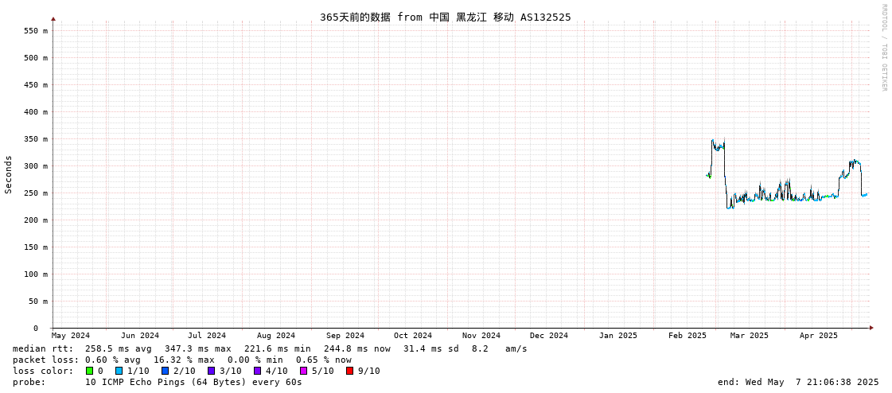The width and height of the screenshot is (892, 393).
Task: Click the violet 4/10 loss swatch
Action: click(x=257, y=371)
